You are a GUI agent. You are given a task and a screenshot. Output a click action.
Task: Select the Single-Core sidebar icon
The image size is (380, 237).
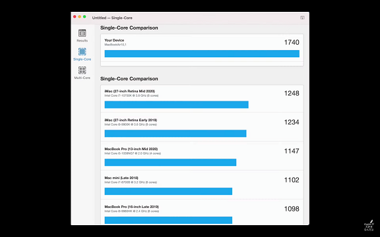pyautogui.click(x=82, y=52)
